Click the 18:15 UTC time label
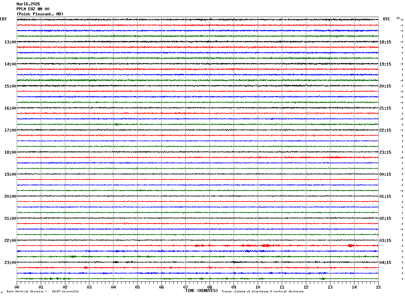405x296 pixels. coord(385,42)
